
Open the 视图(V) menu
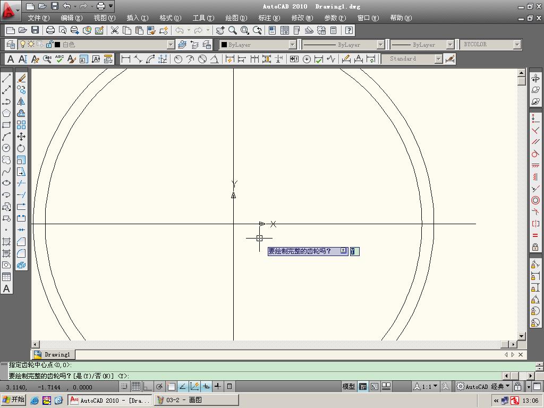(x=105, y=18)
